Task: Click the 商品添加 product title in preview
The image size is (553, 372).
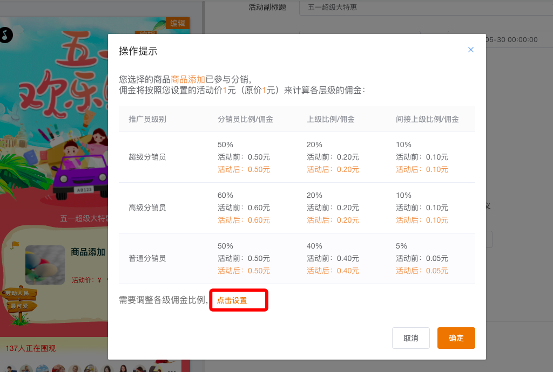Action: pos(88,252)
